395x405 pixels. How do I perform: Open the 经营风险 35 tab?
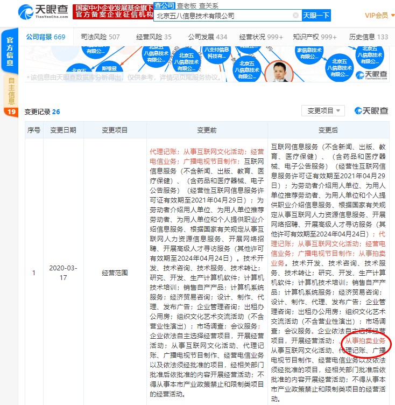point(153,37)
